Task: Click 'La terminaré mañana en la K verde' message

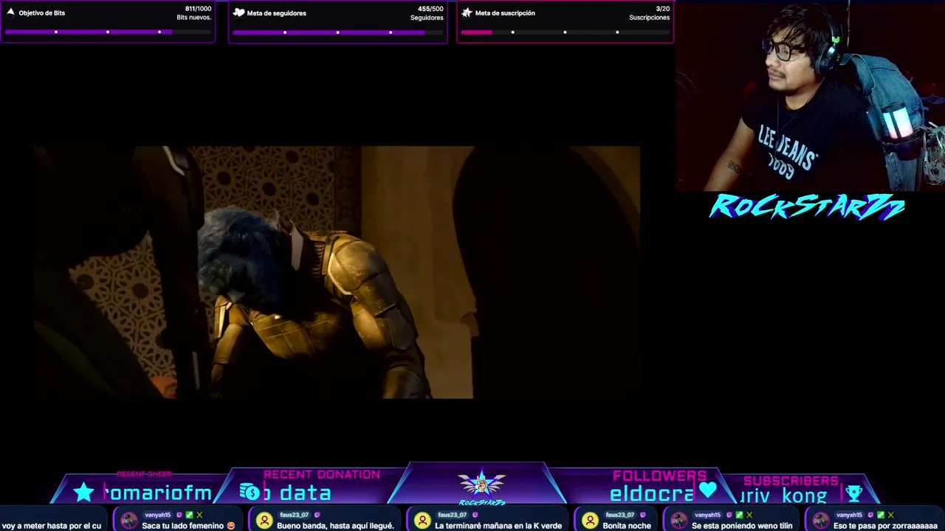Action: [x=498, y=526]
